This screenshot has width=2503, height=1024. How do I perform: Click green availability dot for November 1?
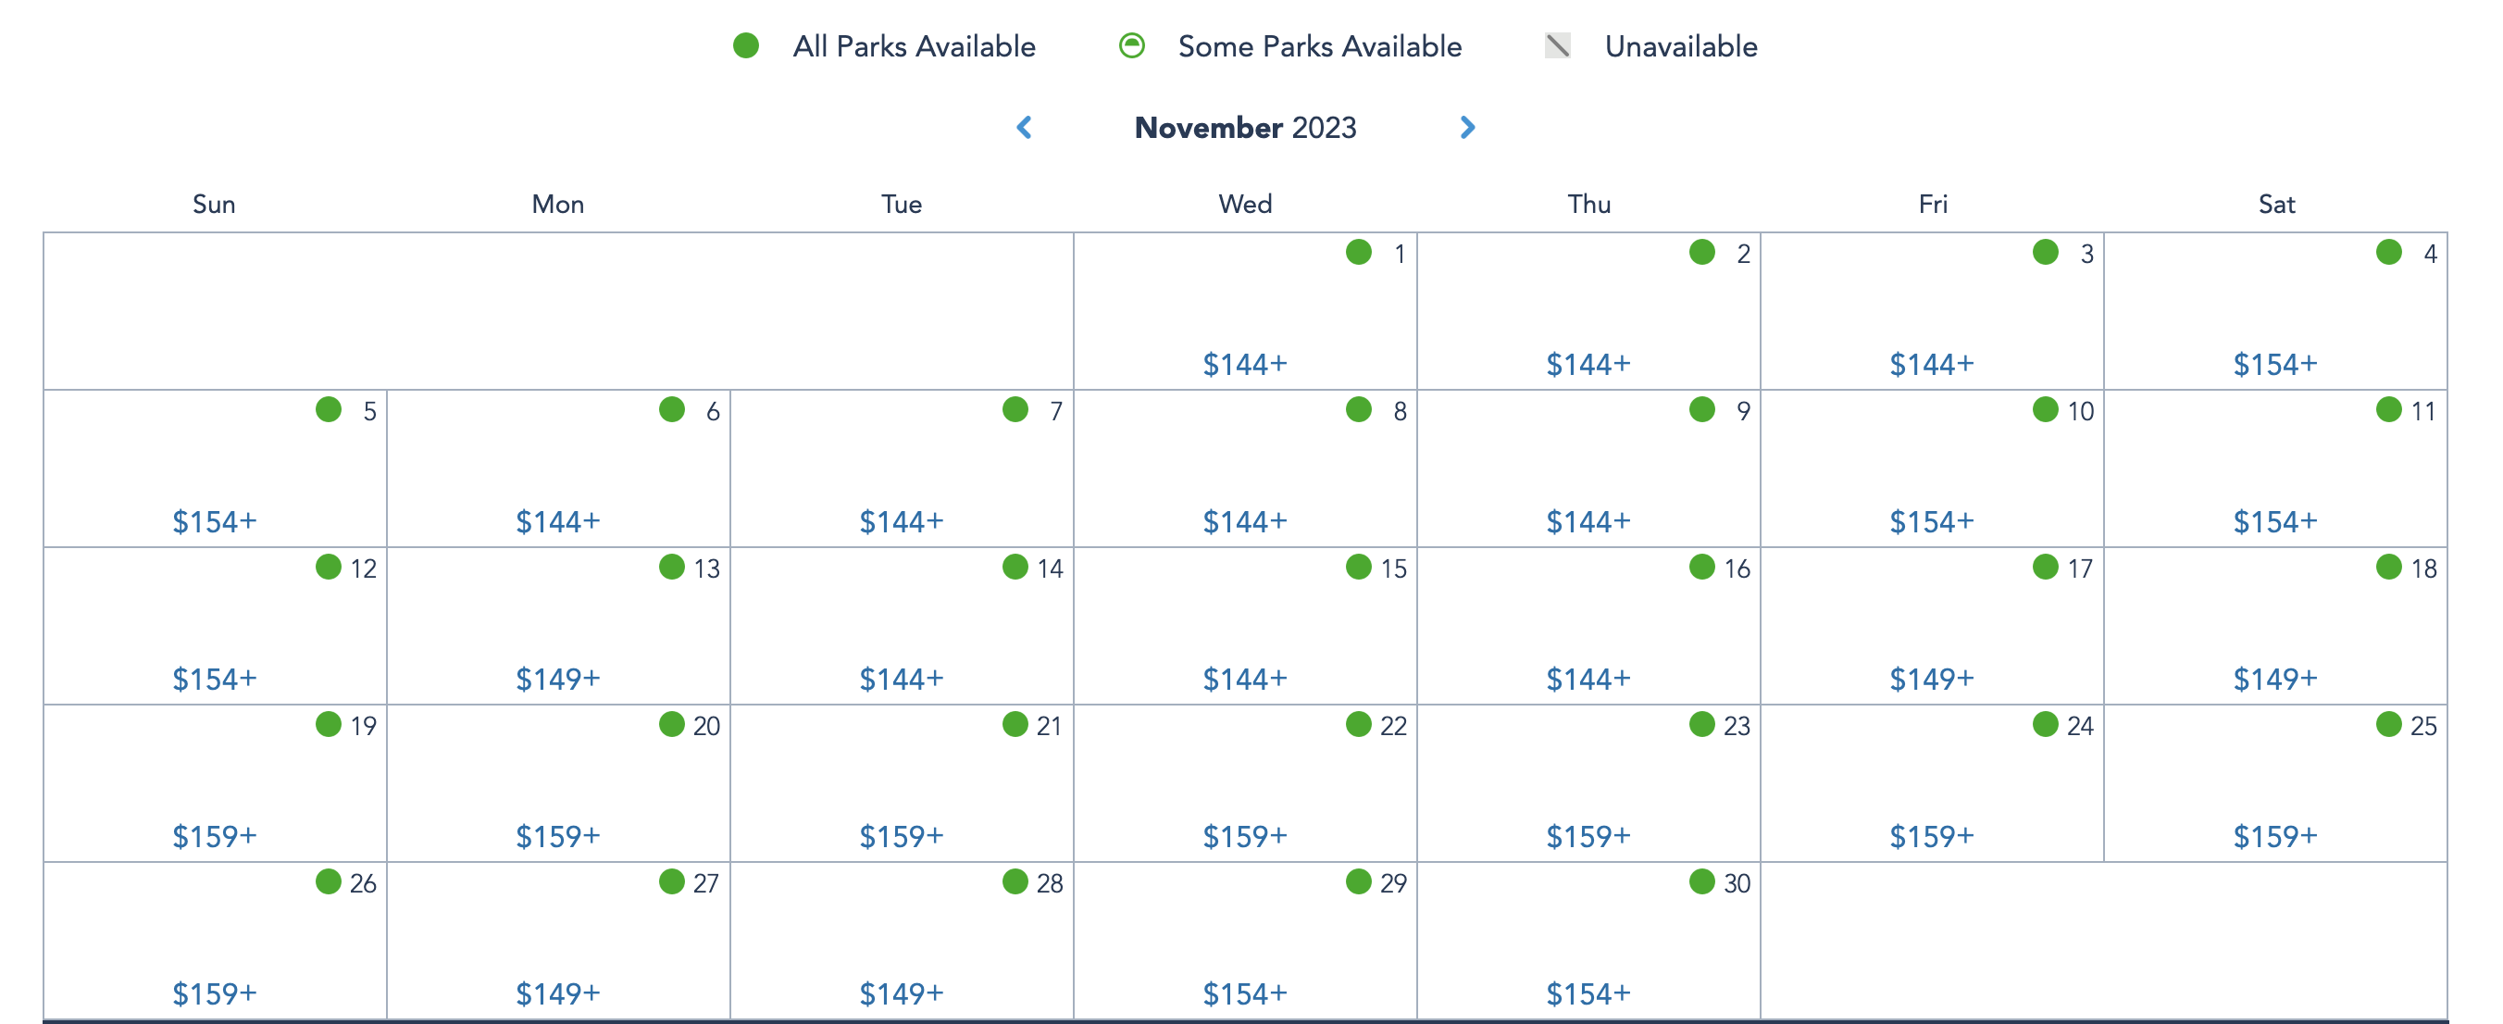click(1358, 253)
